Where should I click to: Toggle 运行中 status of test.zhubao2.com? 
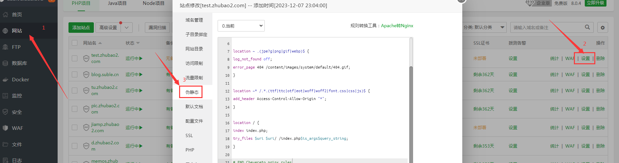point(134,58)
